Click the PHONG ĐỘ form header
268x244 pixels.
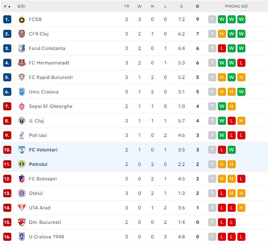coord(237,6)
